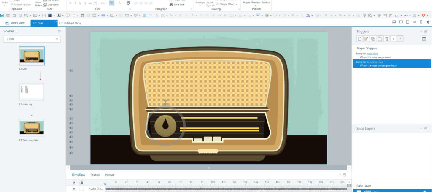Open the manage project variables button
432x192 pixels.
424,39
